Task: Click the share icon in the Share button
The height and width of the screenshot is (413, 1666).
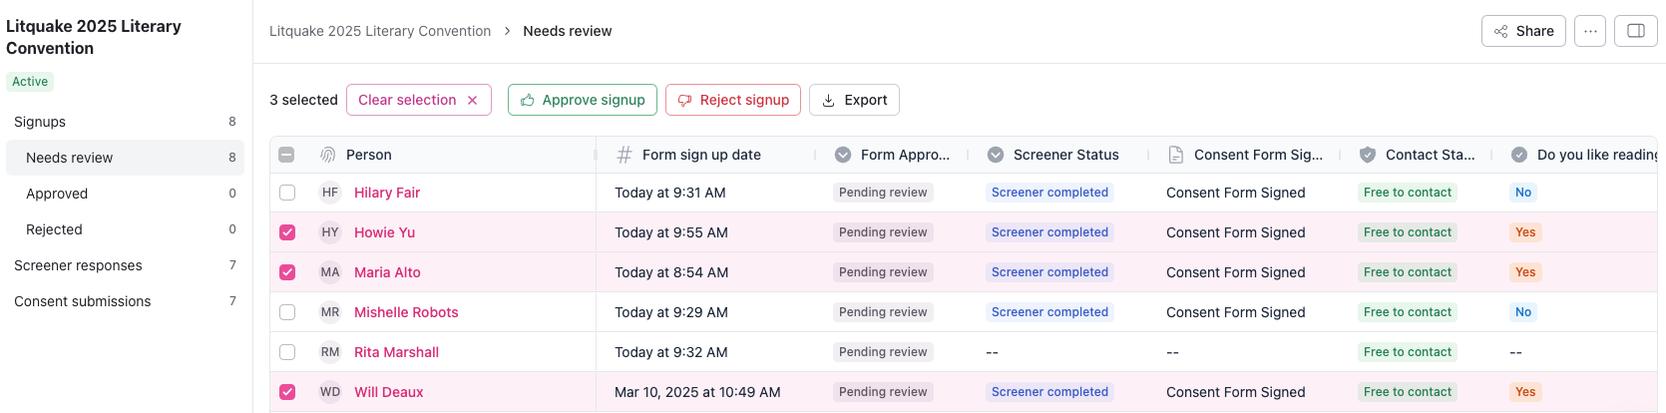Action: coord(1500,32)
